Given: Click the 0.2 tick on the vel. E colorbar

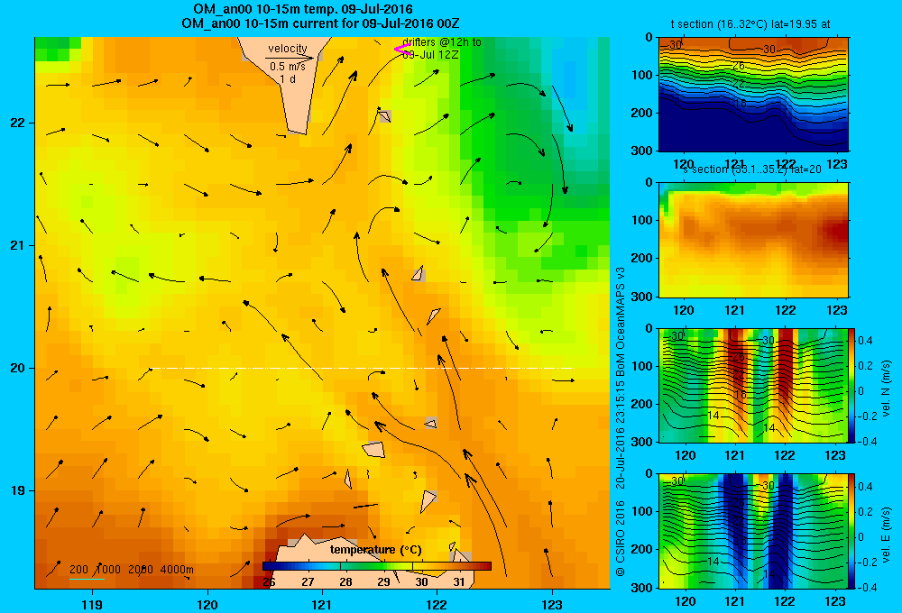Looking at the screenshot, I should pyautogui.click(x=866, y=512).
